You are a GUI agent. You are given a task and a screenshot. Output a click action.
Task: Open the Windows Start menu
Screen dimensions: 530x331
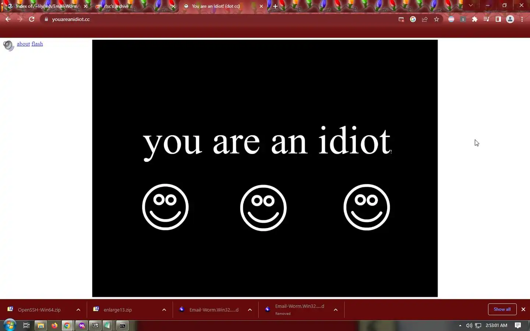pos(10,325)
